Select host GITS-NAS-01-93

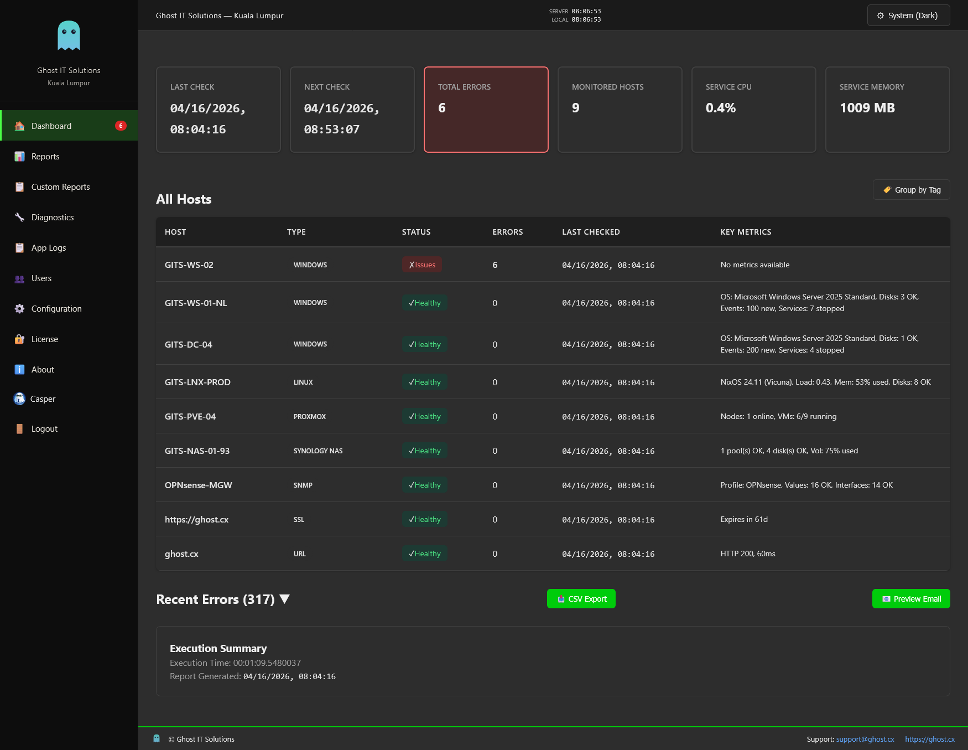click(197, 451)
